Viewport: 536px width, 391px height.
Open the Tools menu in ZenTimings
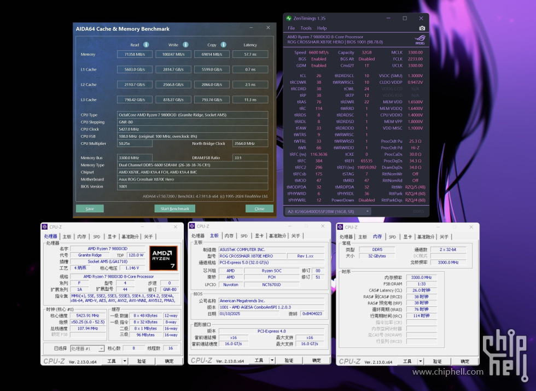306,28
